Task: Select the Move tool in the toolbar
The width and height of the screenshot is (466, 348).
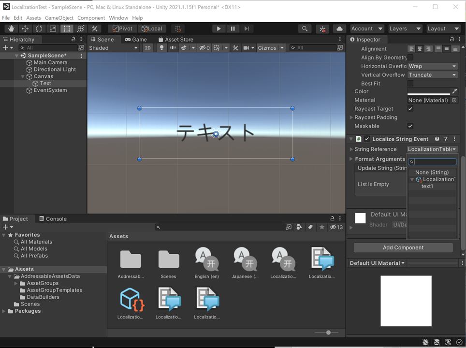Action: pos(25,29)
